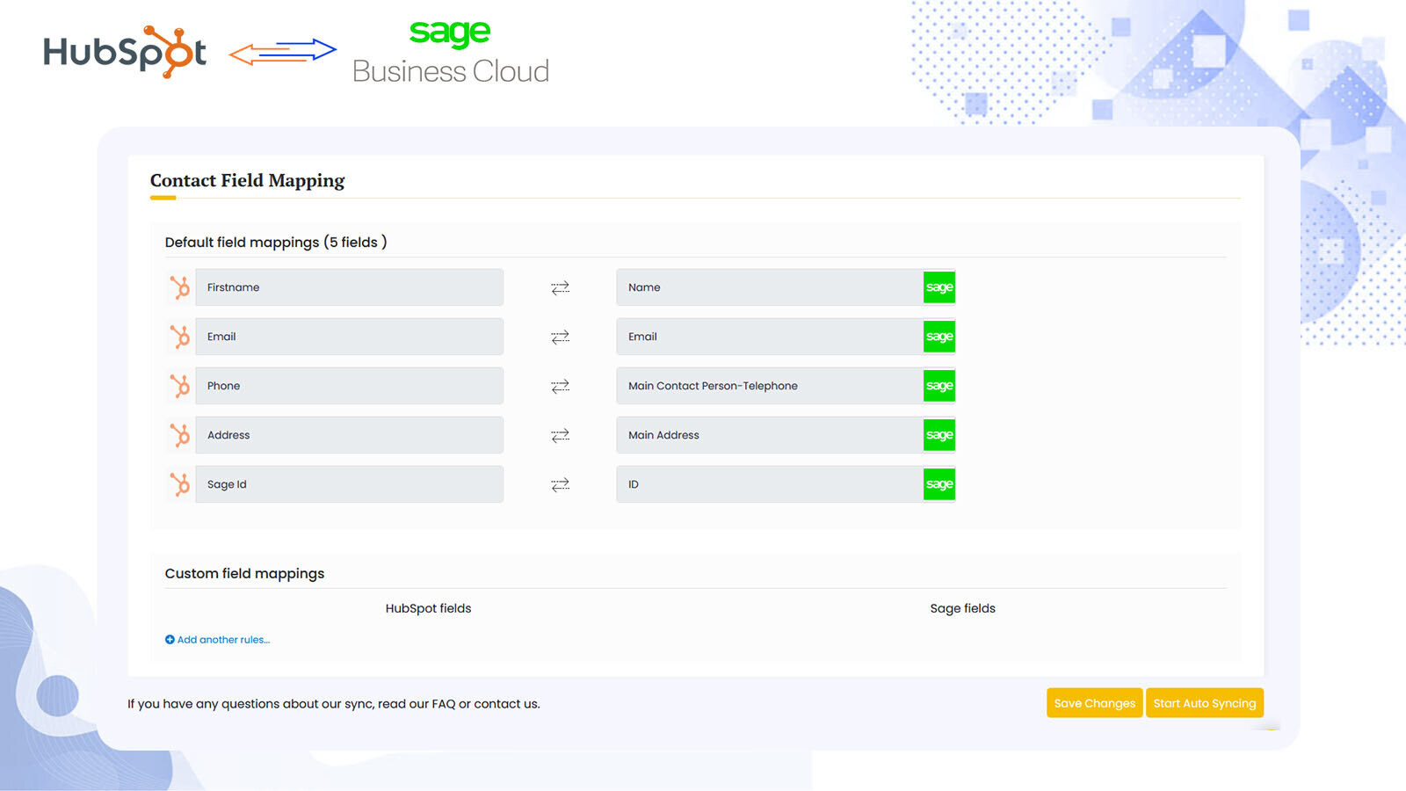Click the HubSpot icon beside Firstname field
Image resolution: width=1406 pixels, height=791 pixels.
[x=180, y=287]
